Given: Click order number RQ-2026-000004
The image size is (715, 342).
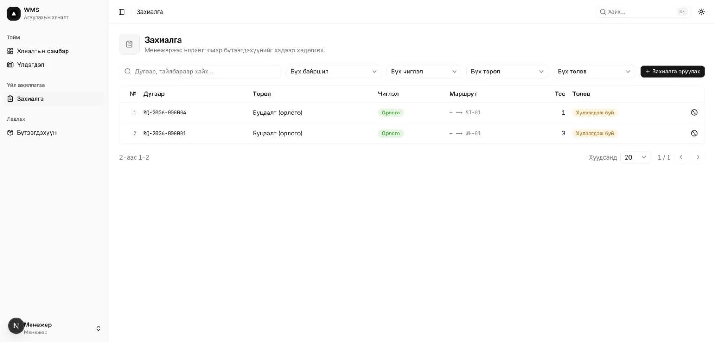Looking at the screenshot, I should [165, 113].
